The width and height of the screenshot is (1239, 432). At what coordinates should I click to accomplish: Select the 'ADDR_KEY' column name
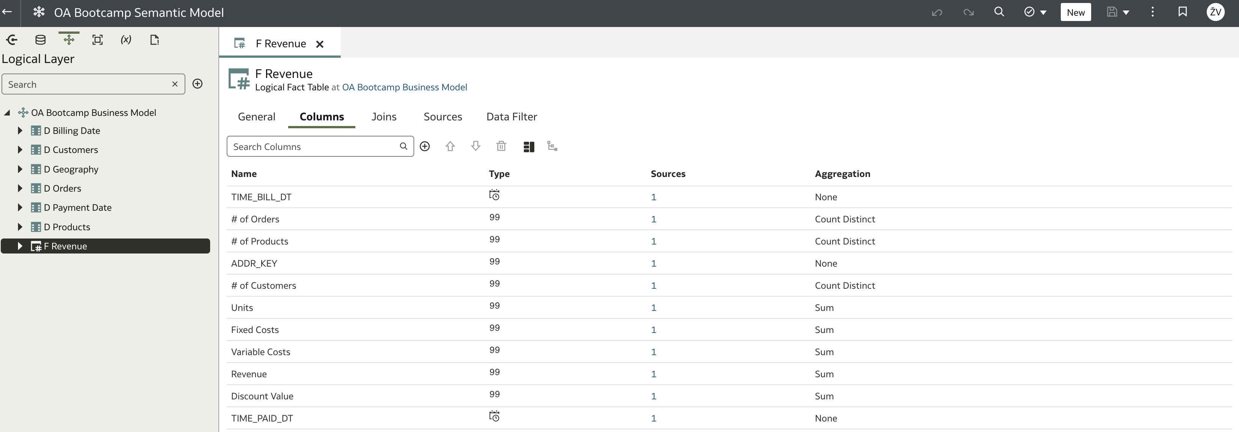[254, 263]
